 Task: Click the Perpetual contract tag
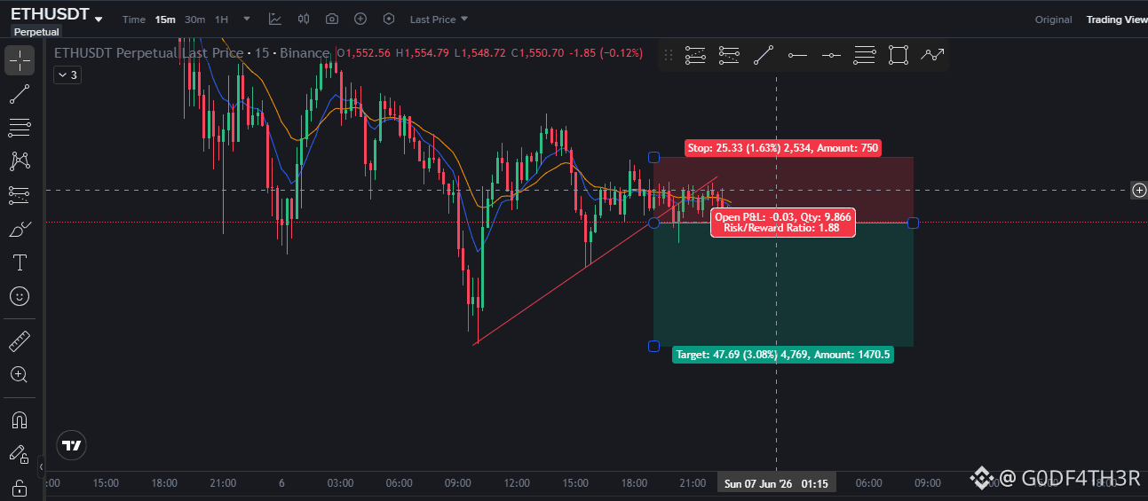36,32
